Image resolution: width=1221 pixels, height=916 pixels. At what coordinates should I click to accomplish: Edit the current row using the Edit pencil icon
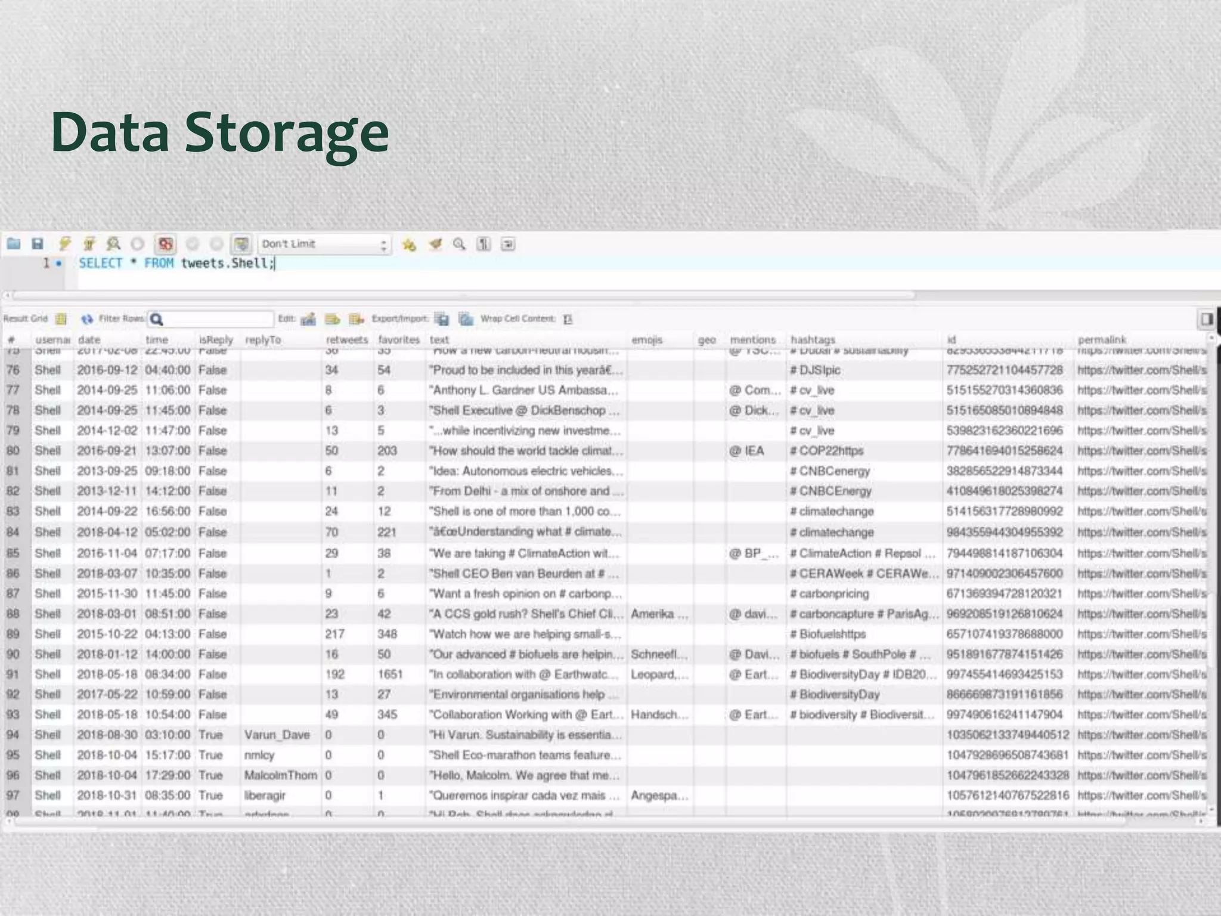click(308, 319)
